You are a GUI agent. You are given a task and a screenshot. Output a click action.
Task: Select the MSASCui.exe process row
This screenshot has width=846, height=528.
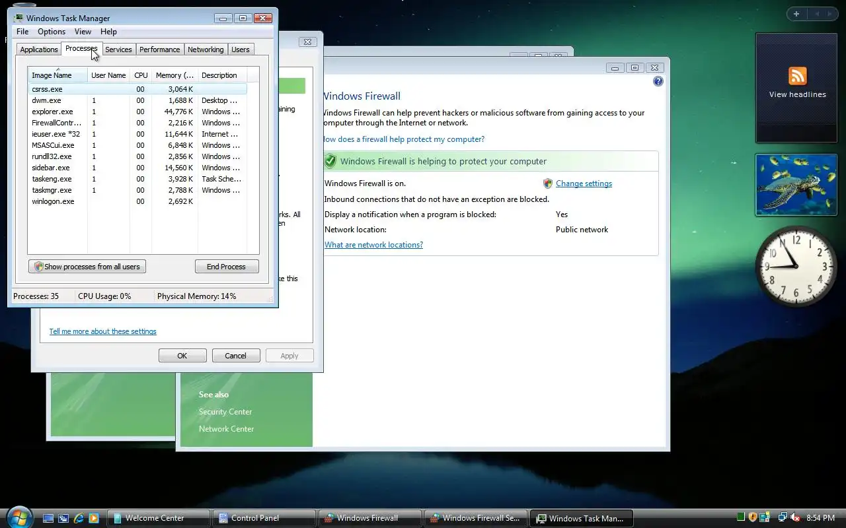137,145
